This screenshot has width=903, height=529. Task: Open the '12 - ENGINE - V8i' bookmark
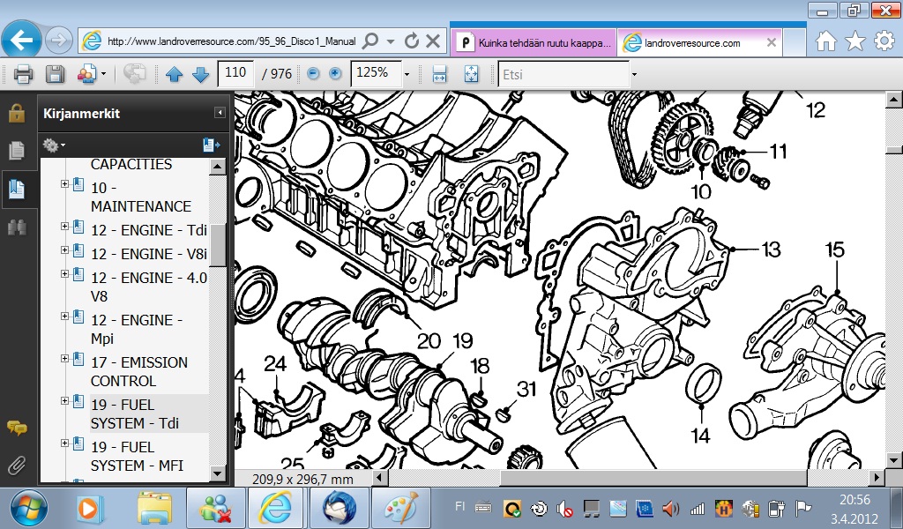coord(148,254)
